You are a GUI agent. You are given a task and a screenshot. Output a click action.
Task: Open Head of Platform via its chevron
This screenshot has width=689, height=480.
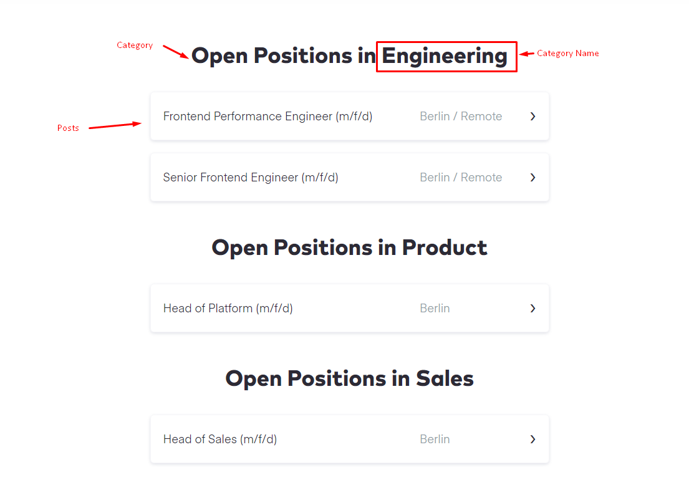[x=532, y=308]
